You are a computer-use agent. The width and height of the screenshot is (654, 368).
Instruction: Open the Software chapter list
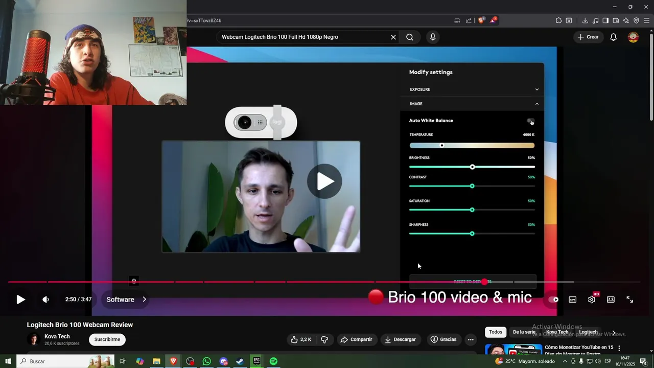pyautogui.click(x=126, y=300)
